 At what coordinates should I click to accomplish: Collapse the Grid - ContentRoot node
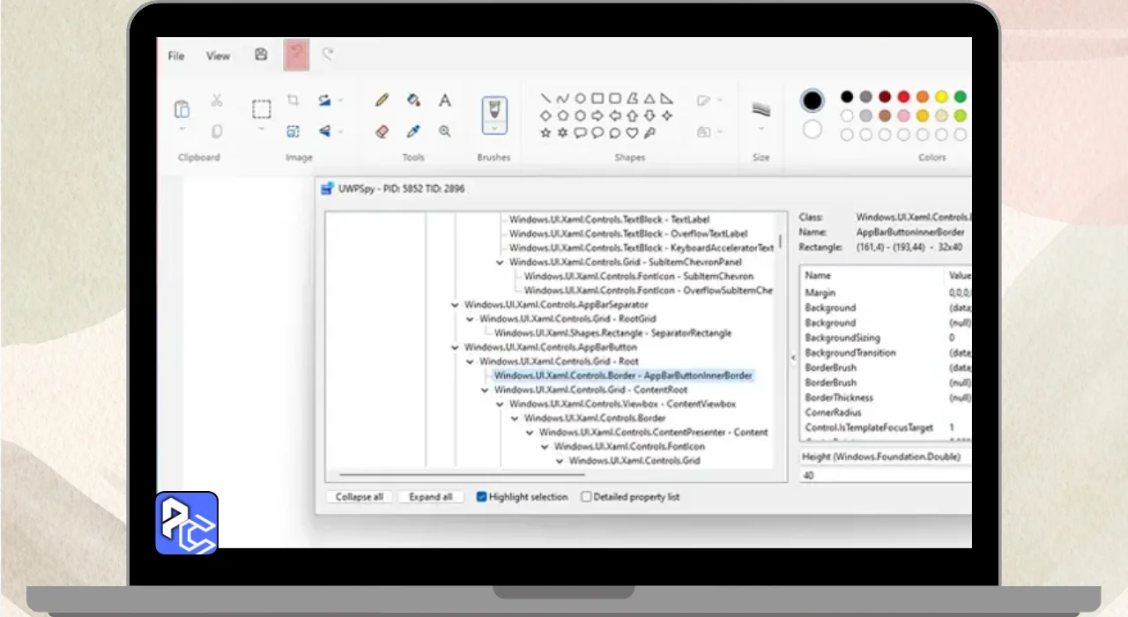click(x=486, y=390)
